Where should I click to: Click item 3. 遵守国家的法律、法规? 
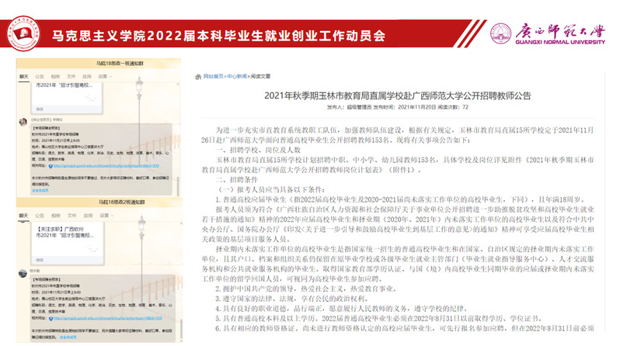click(293, 299)
